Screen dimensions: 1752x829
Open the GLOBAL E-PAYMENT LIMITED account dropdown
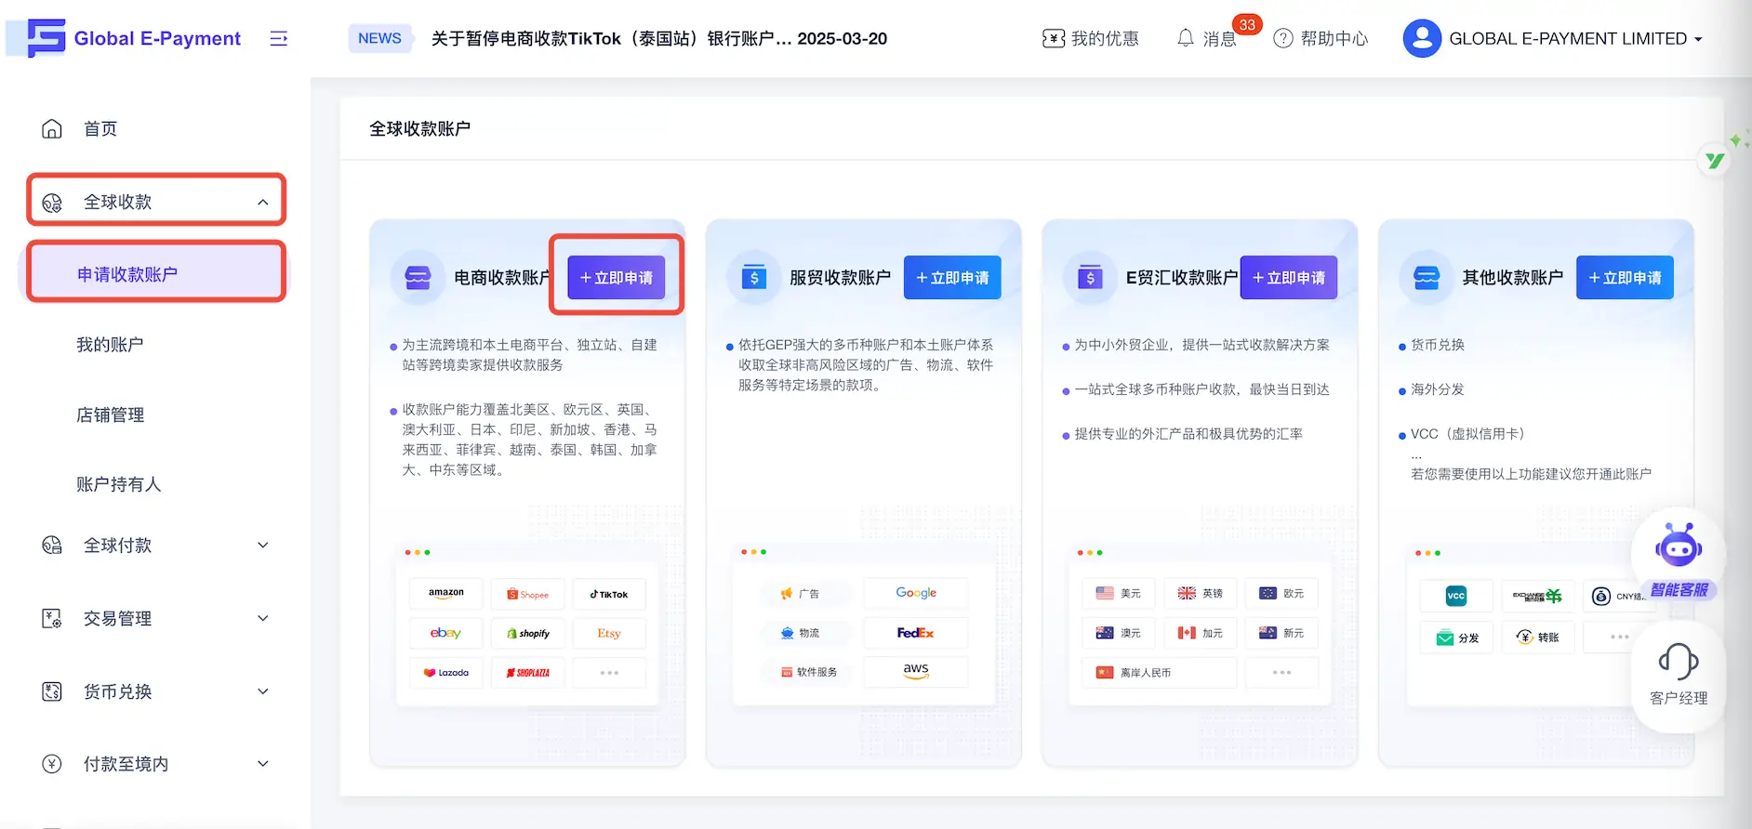(x=1576, y=38)
